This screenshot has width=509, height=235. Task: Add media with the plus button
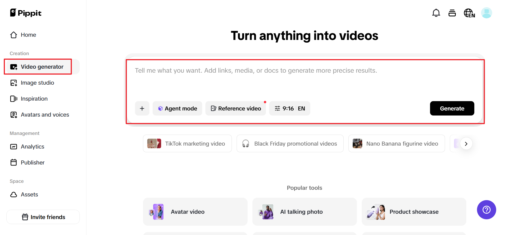pyautogui.click(x=142, y=108)
